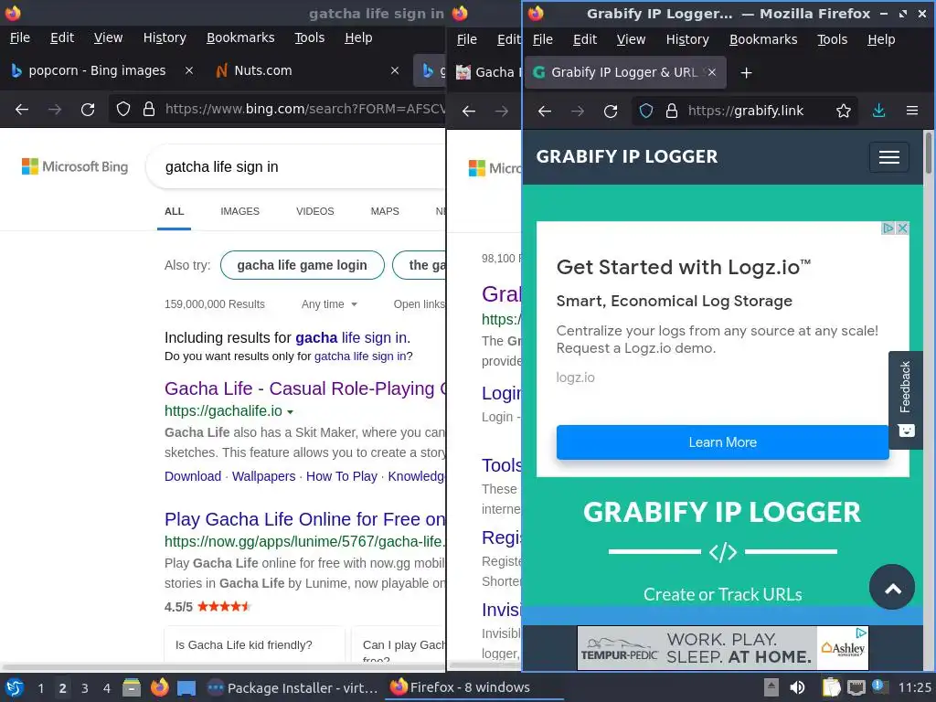The height and width of the screenshot is (702, 936).
Task: Expand the gachalife.io URL dropdown arrow
Action: point(290,412)
